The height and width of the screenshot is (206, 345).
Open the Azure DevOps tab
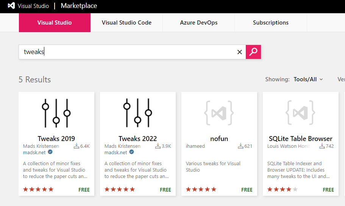click(x=199, y=23)
